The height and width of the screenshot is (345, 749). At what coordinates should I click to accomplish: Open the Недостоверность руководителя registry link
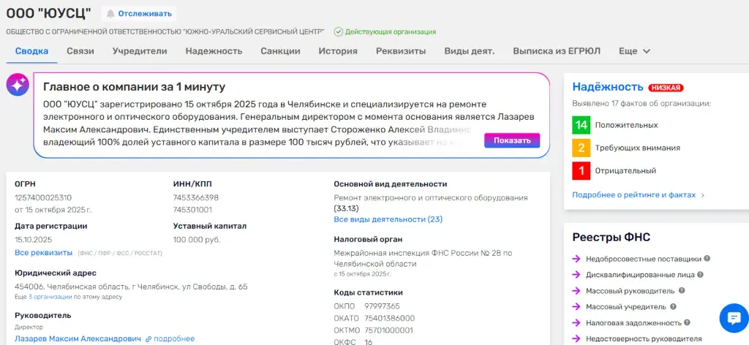pos(644,339)
